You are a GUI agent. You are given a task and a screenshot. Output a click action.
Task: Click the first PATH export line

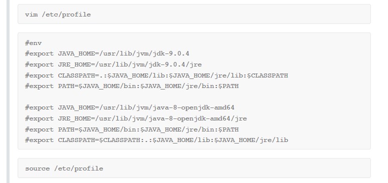(132, 86)
